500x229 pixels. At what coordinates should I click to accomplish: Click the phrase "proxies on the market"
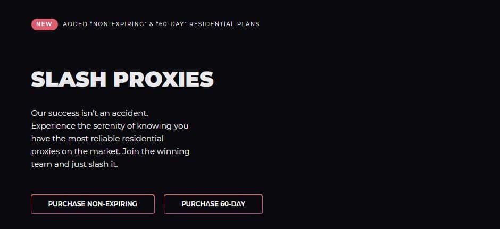click(x=76, y=151)
